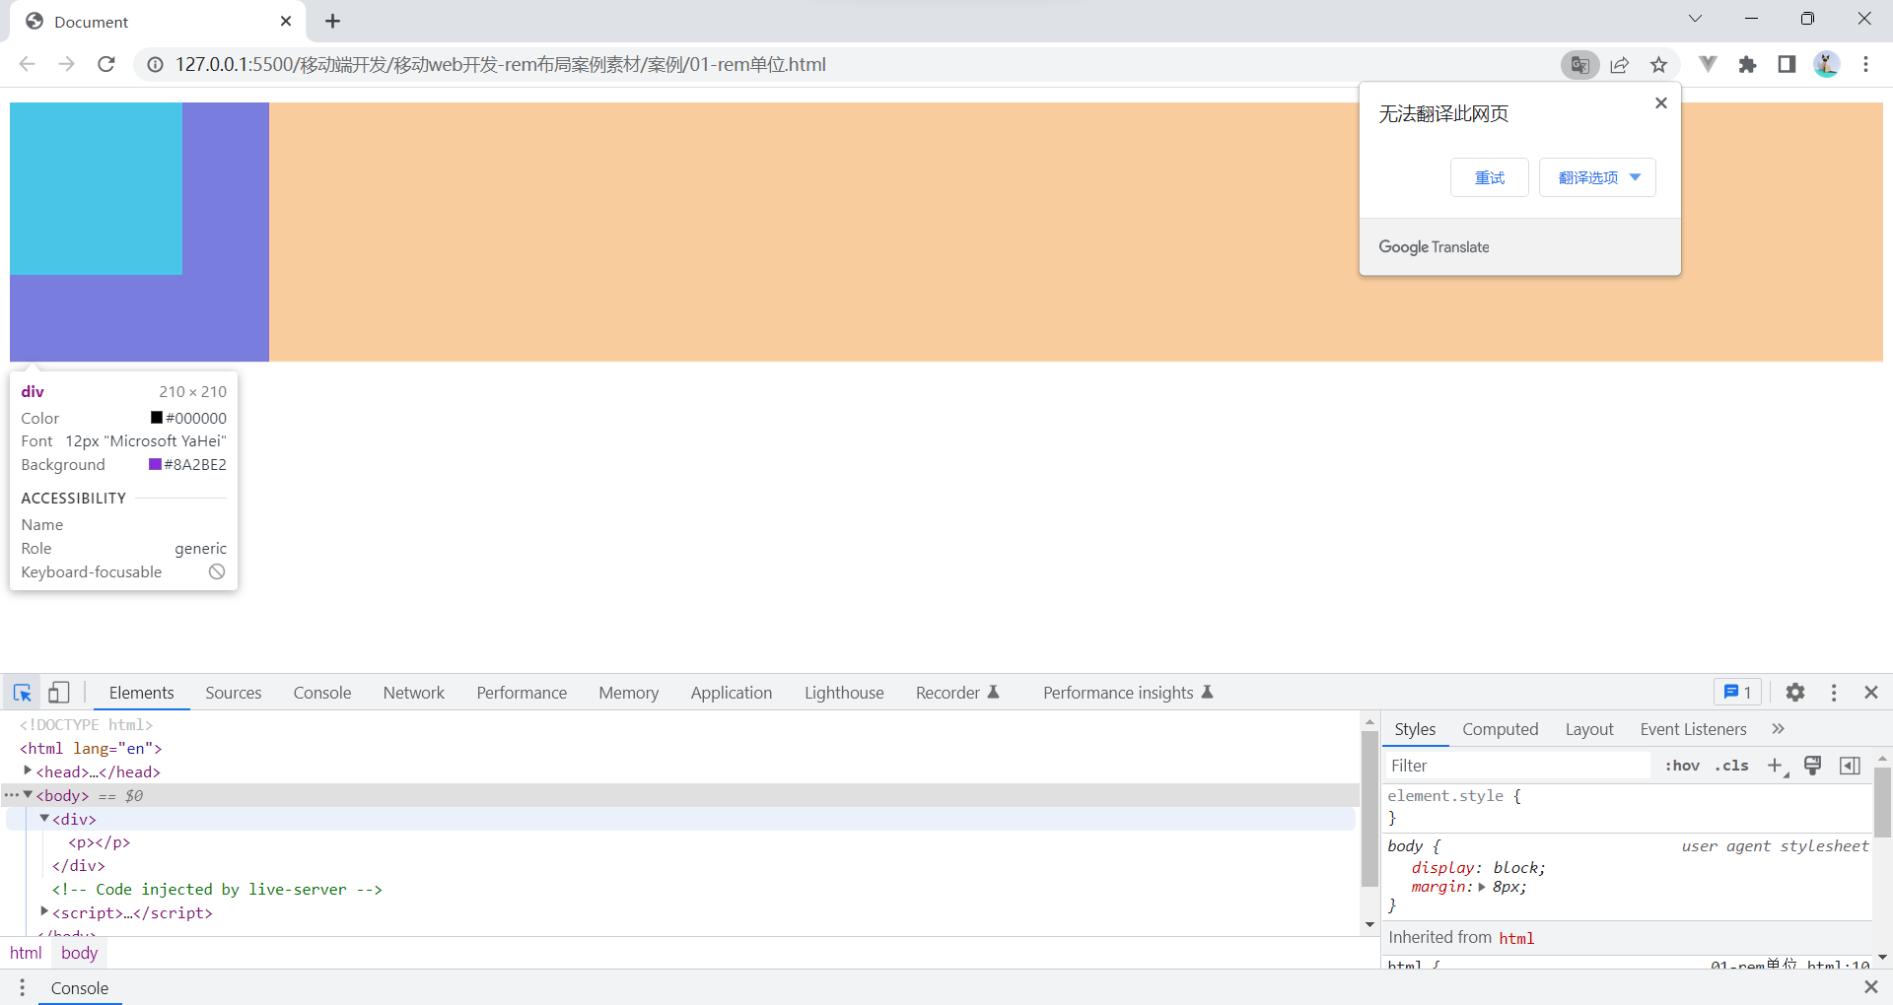The height and width of the screenshot is (1005, 1893).
Task: Expand the head element in DOM tree
Action: [30, 771]
